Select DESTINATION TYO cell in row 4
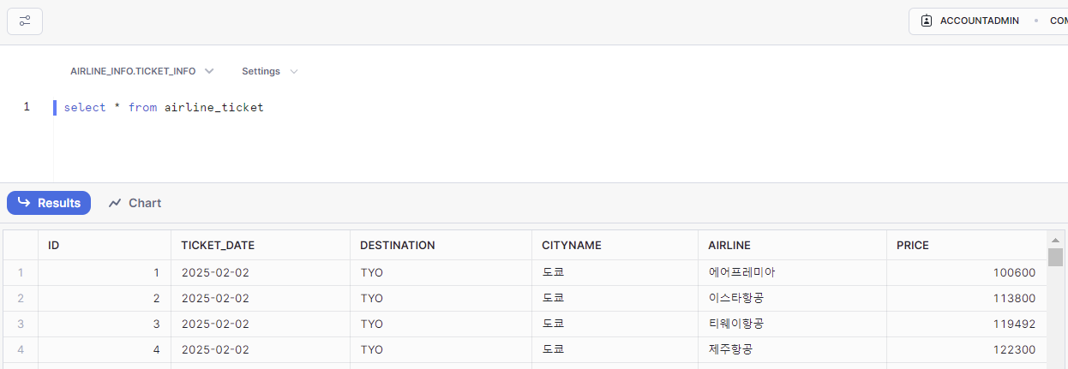The height and width of the screenshot is (369, 1068). [x=441, y=350]
